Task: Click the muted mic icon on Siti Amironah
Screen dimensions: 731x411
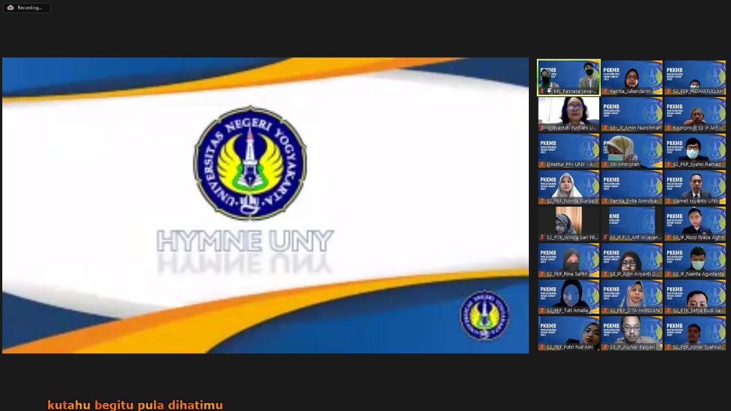Action: click(605, 164)
